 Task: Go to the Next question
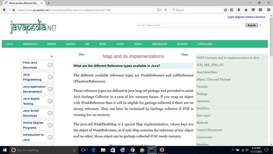click(x=185, y=54)
